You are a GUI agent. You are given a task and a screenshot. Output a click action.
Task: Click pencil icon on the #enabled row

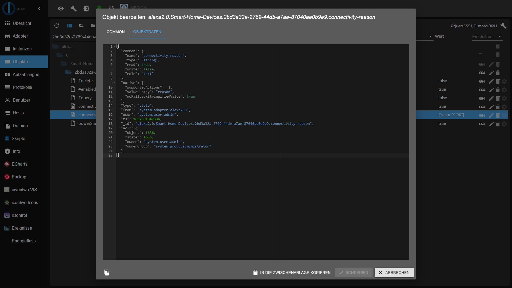pos(491,90)
